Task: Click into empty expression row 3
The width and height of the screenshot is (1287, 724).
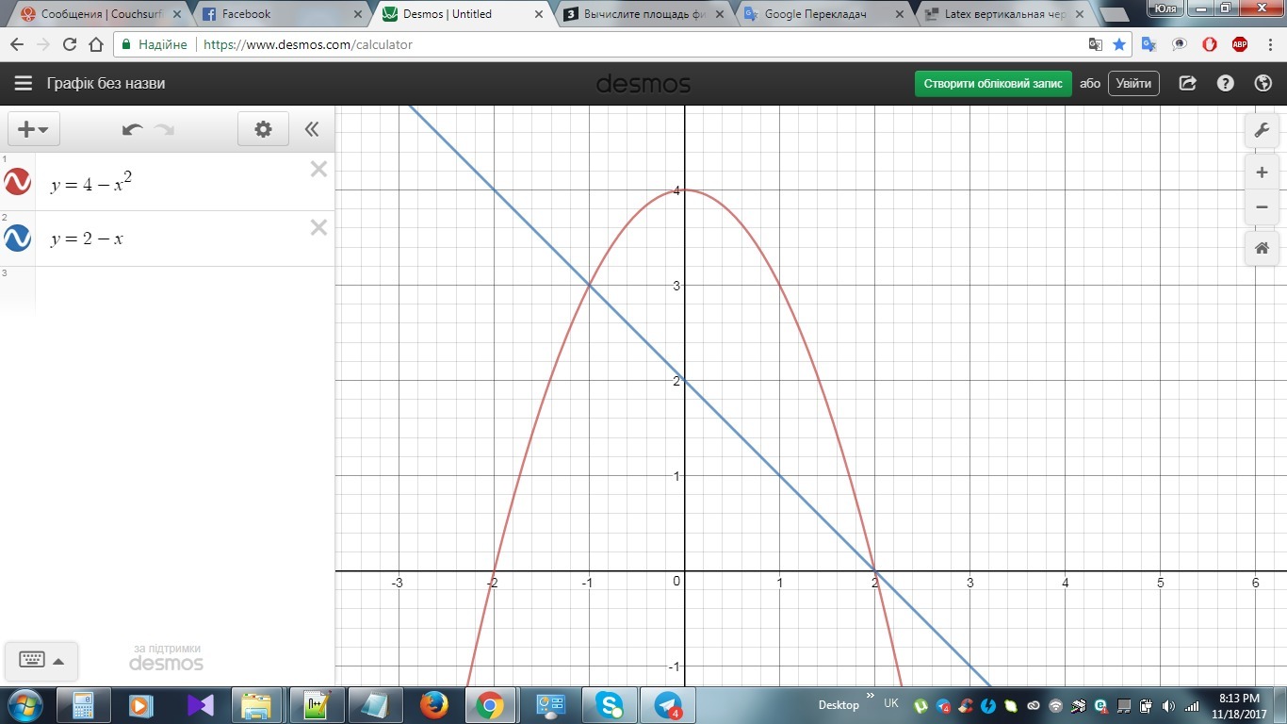Action: (x=185, y=290)
